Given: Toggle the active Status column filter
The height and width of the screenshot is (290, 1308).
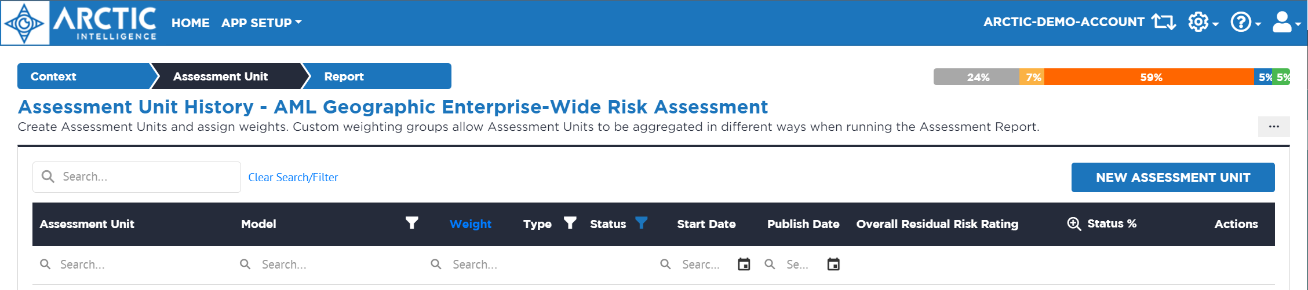Looking at the screenshot, I should (641, 223).
